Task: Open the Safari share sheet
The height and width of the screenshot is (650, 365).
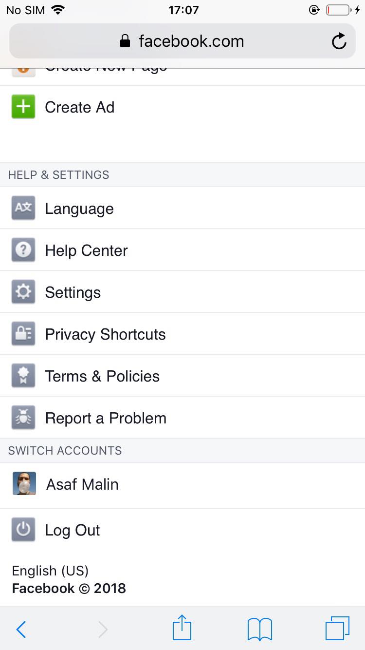Action: 182,629
